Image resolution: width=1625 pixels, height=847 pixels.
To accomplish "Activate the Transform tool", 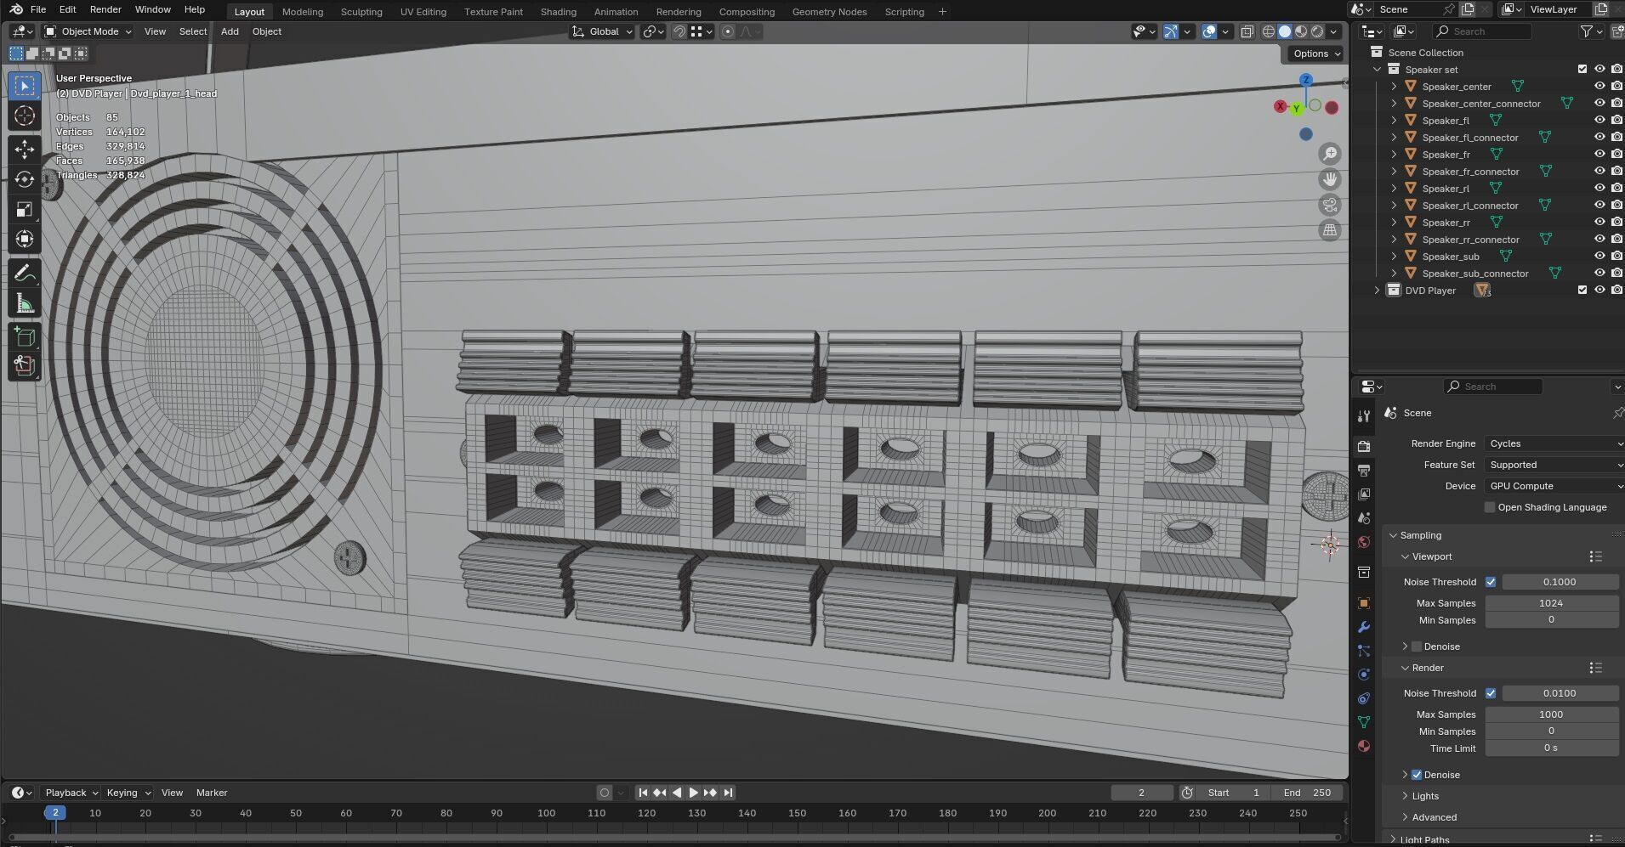I will click(x=25, y=239).
